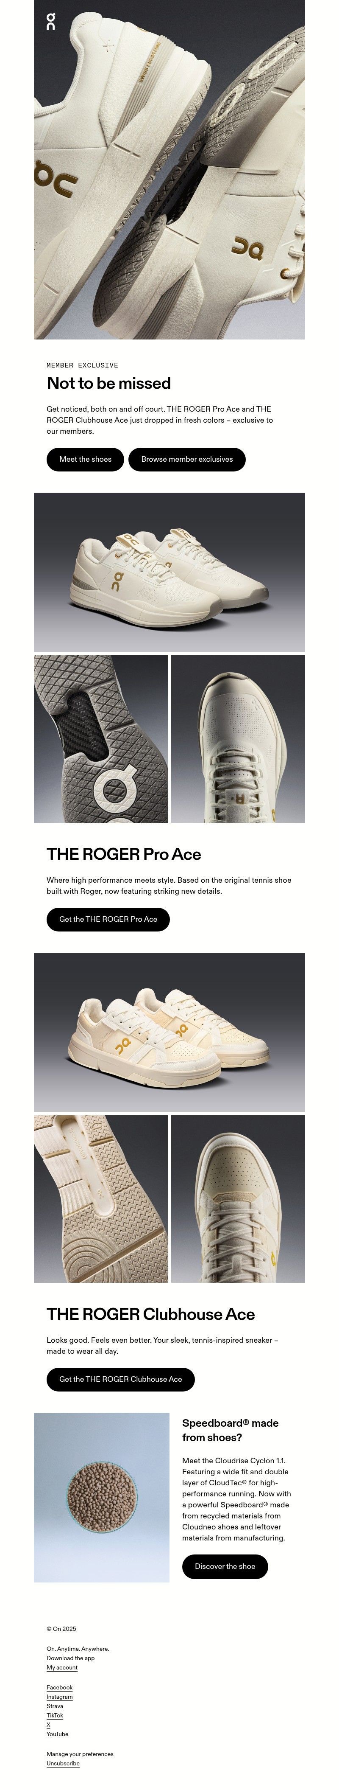
Task: Click Get the THE ROGER Clubhouse Ace
Action: tap(121, 1379)
